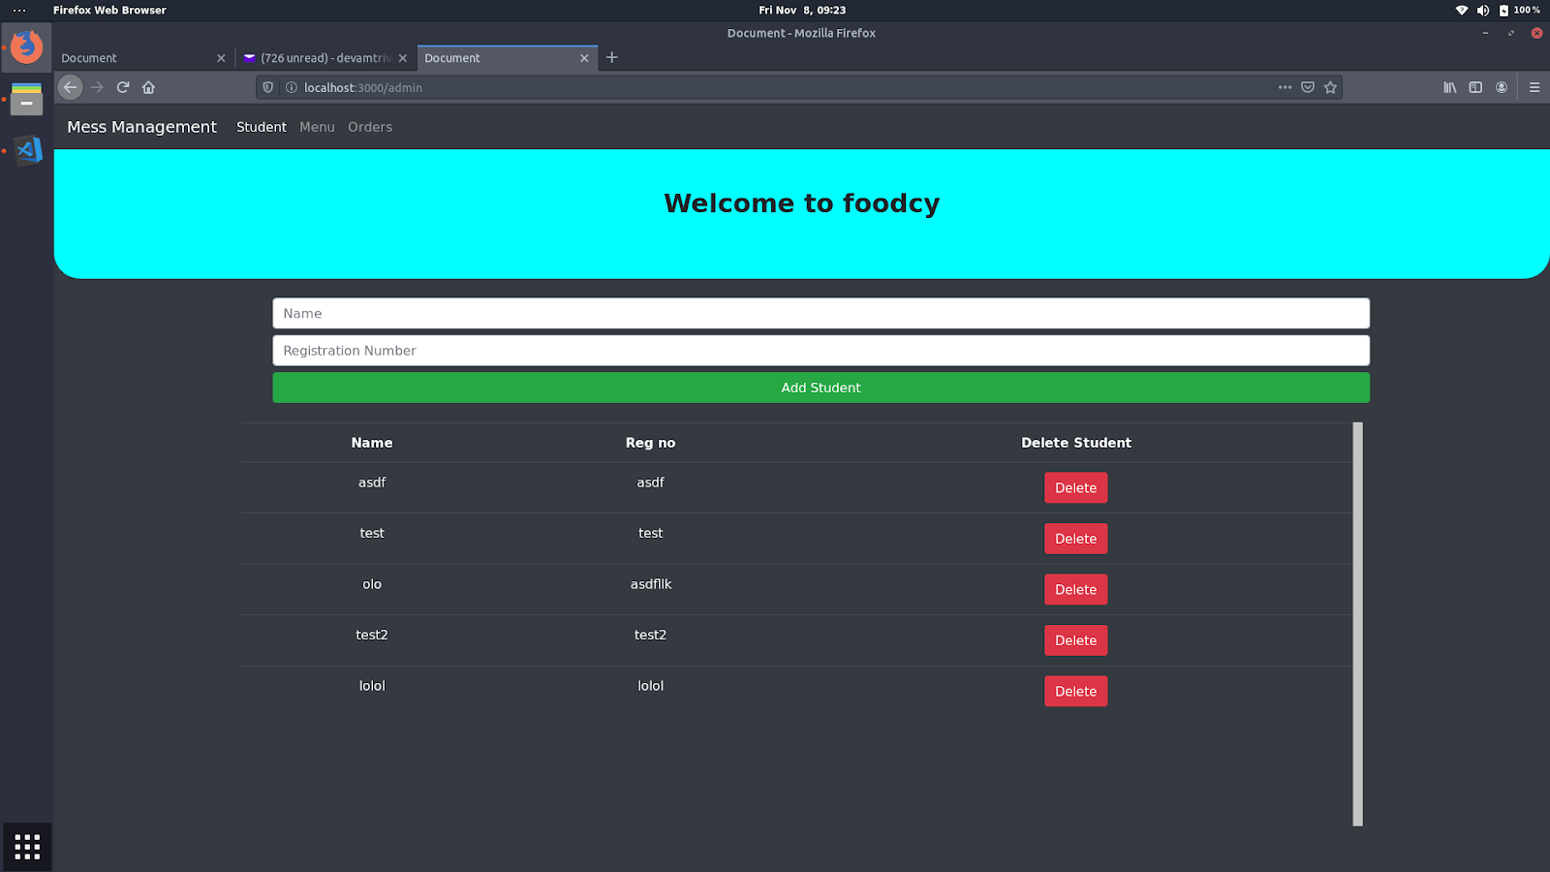Click the Add Student button
This screenshot has height=872, width=1550.
coord(821,388)
